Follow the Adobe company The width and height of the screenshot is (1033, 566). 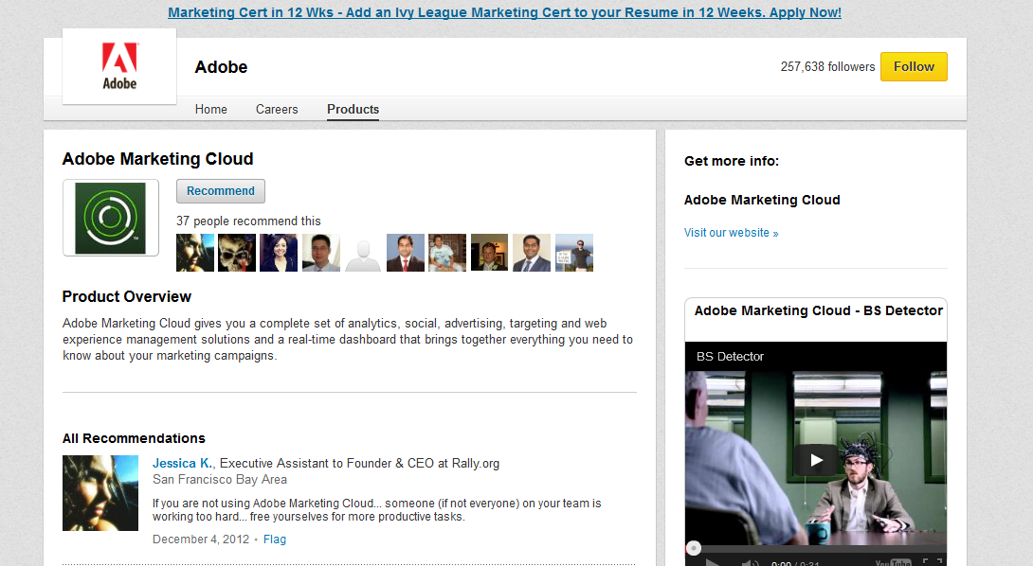[x=914, y=66]
